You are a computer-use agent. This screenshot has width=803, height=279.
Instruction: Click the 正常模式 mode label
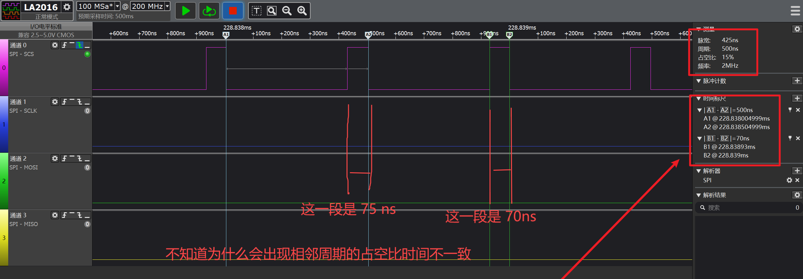pyautogui.click(x=47, y=17)
